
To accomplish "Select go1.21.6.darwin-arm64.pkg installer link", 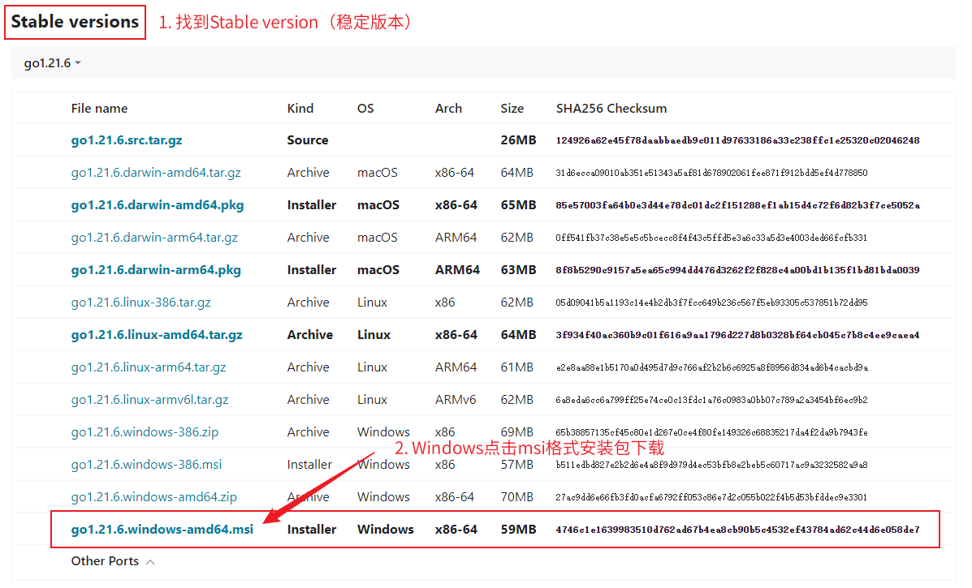I will click(156, 270).
